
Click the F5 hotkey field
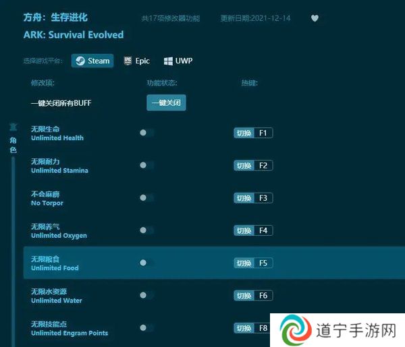[263, 263]
